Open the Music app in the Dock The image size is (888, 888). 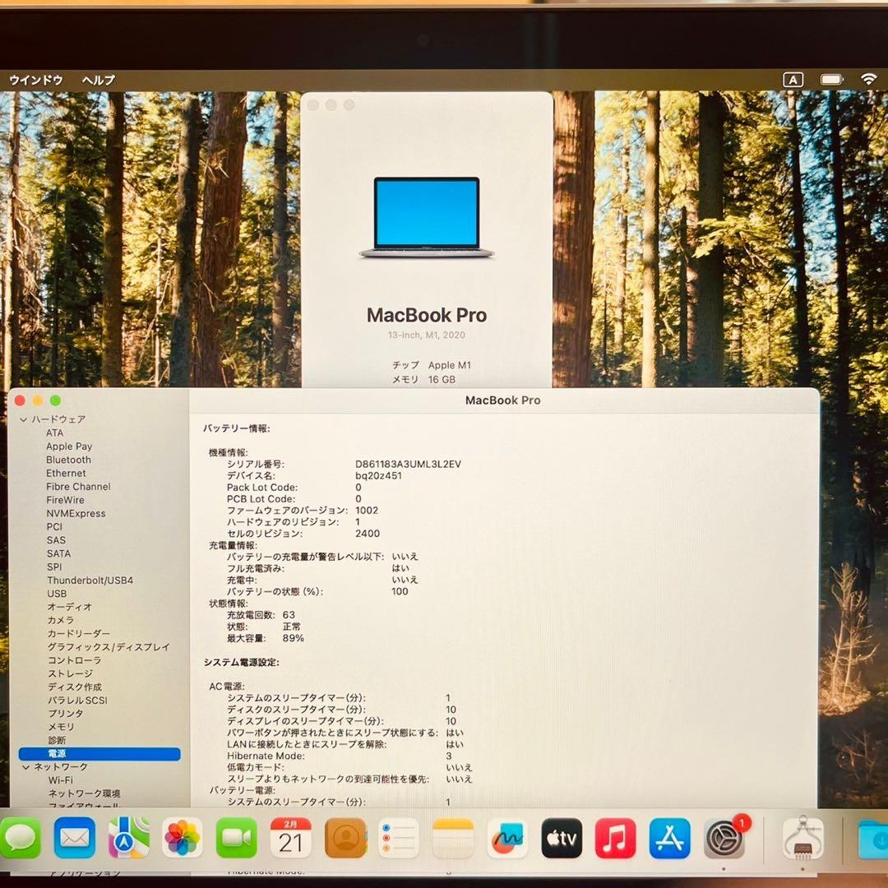tap(615, 839)
